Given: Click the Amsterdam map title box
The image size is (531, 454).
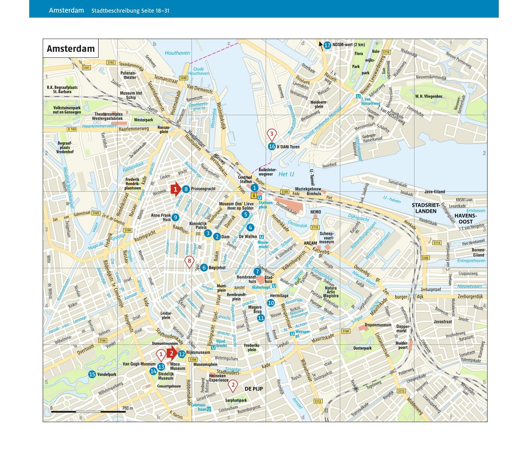Looking at the screenshot, I should pyautogui.click(x=71, y=49).
